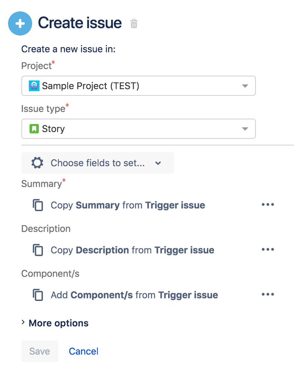This screenshot has height=374, width=294.
Task: Click the copy icon beside Summary
Action: (x=38, y=205)
